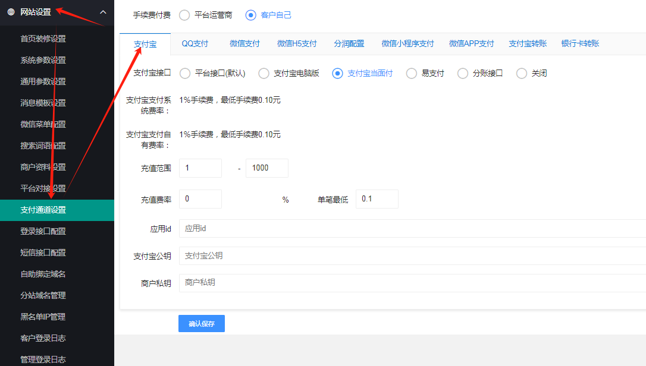Switch to 微信小程序支付 tab

407,43
